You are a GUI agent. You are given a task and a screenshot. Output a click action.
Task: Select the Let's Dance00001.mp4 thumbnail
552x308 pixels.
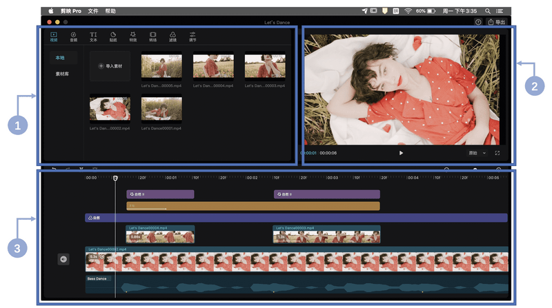(161, 109)
